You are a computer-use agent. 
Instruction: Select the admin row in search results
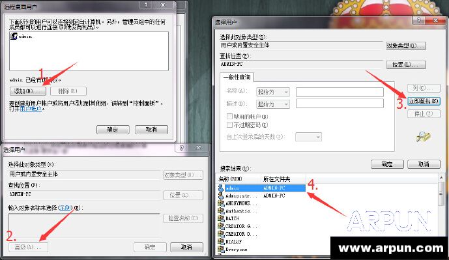(261, 188)
